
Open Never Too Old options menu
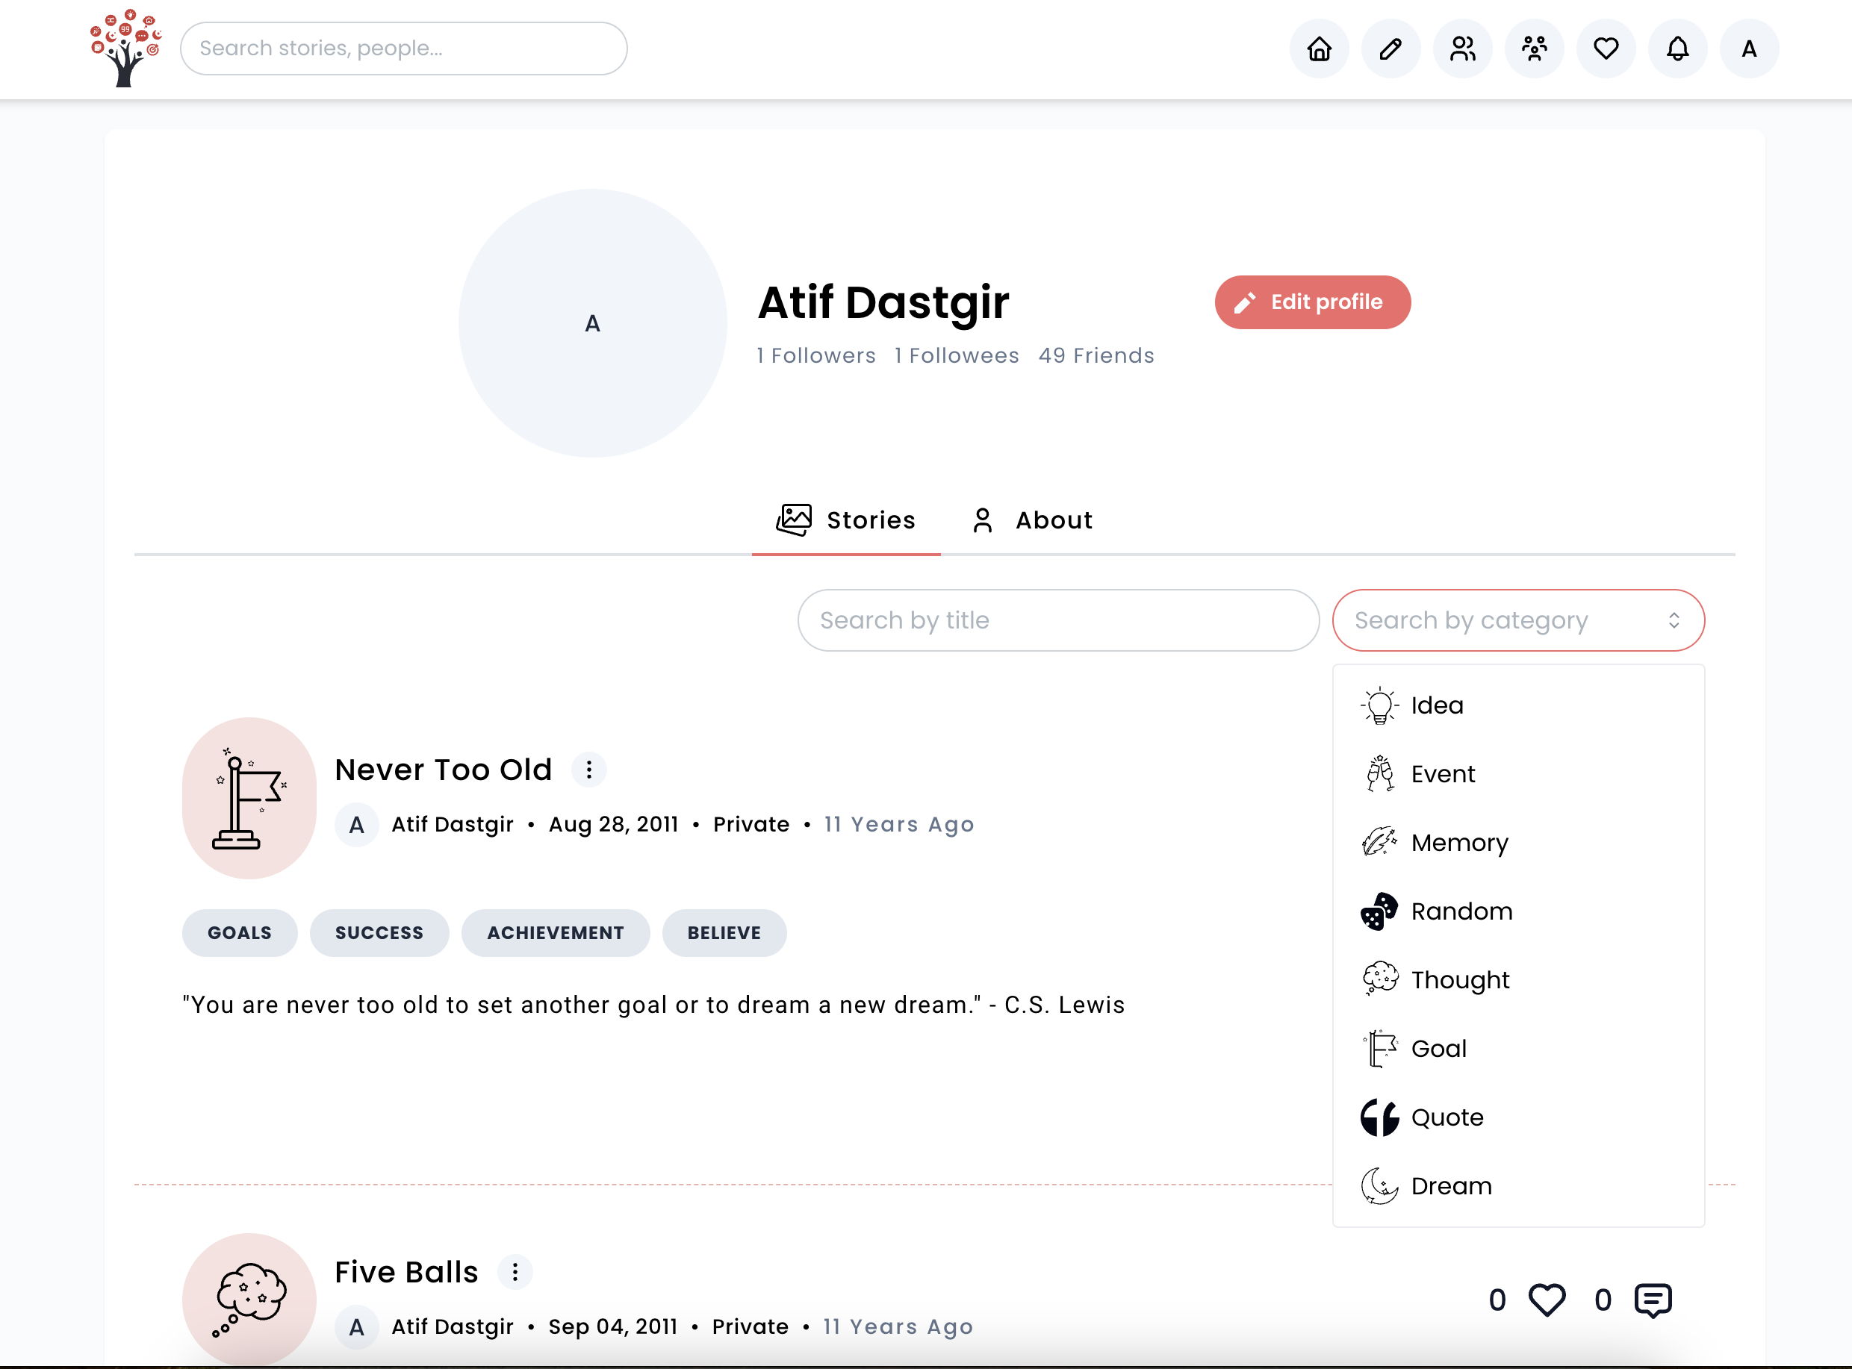pyautogui.click(x=588, y=770)
